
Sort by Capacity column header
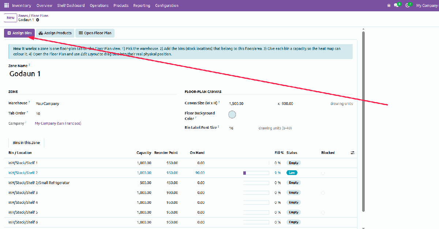144,153
